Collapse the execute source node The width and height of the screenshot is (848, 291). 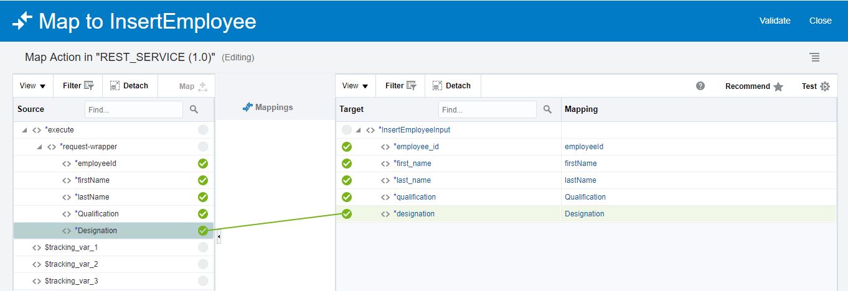pyautogui.click(x=25, y=130)
